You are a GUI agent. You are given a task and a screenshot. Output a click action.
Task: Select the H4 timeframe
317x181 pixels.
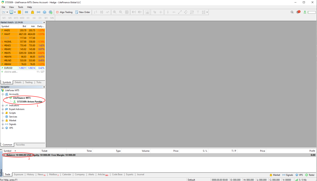tap(34, 18)
